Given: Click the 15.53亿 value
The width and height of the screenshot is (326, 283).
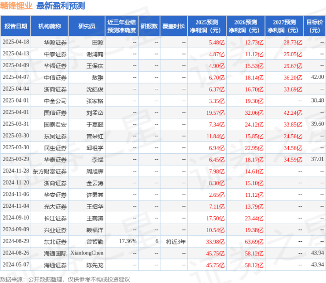Looking at the screenshot, I should pyautogui.click(x=254, y=66).
